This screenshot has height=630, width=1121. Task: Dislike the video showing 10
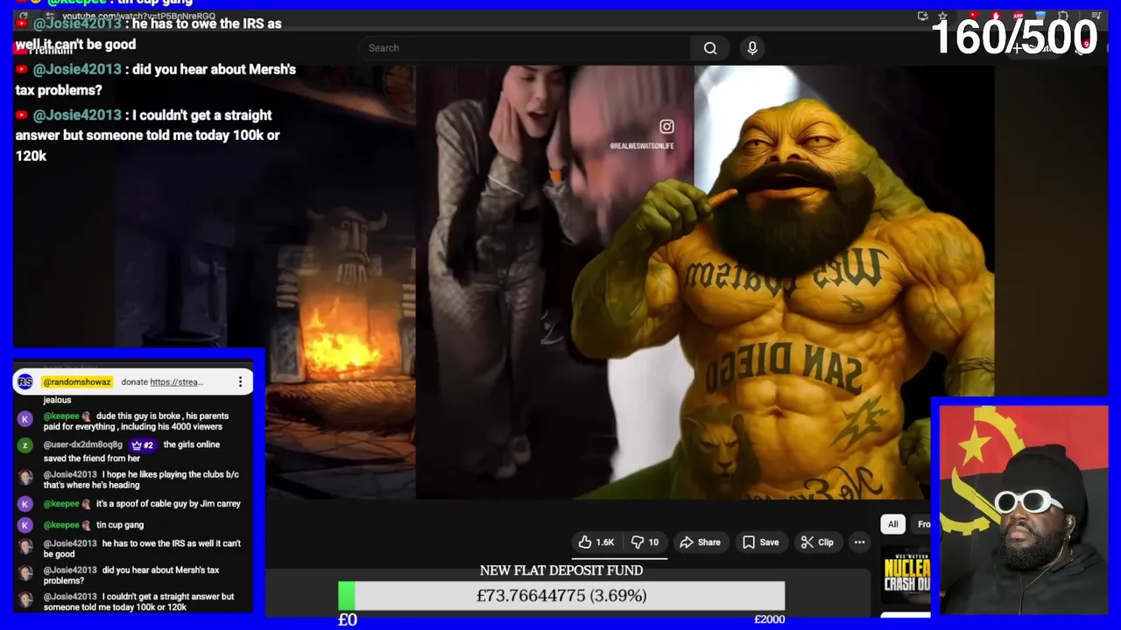[x=645, y=542]
